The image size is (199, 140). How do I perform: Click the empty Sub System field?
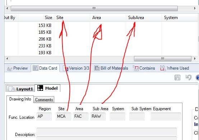click(137, 116)
